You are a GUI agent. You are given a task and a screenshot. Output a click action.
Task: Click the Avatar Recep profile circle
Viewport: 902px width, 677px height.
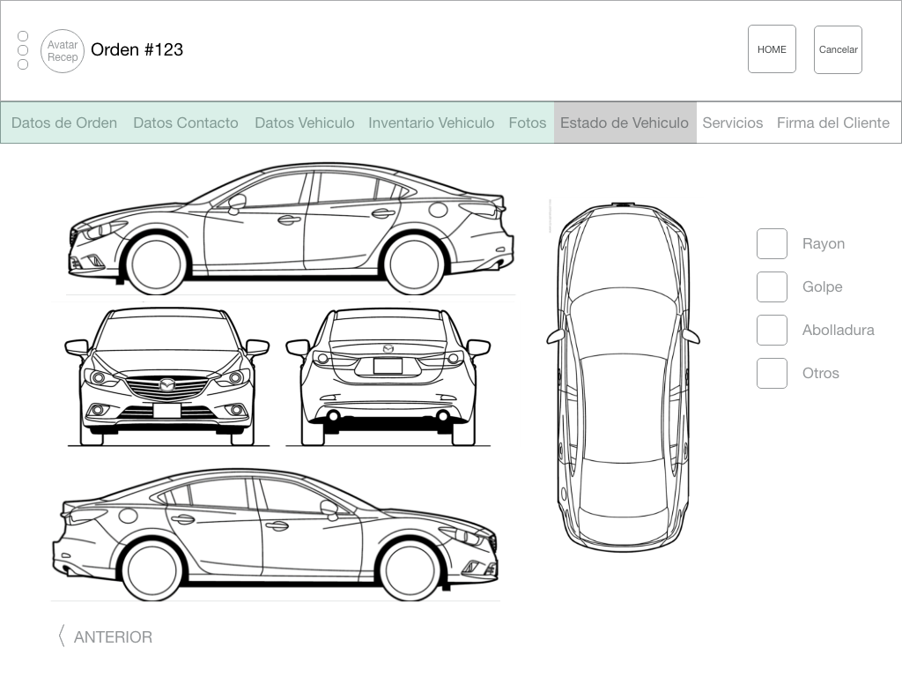(x=63, y=51)
